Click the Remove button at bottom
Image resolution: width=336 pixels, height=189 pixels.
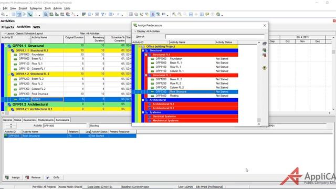tap(33, 177)
